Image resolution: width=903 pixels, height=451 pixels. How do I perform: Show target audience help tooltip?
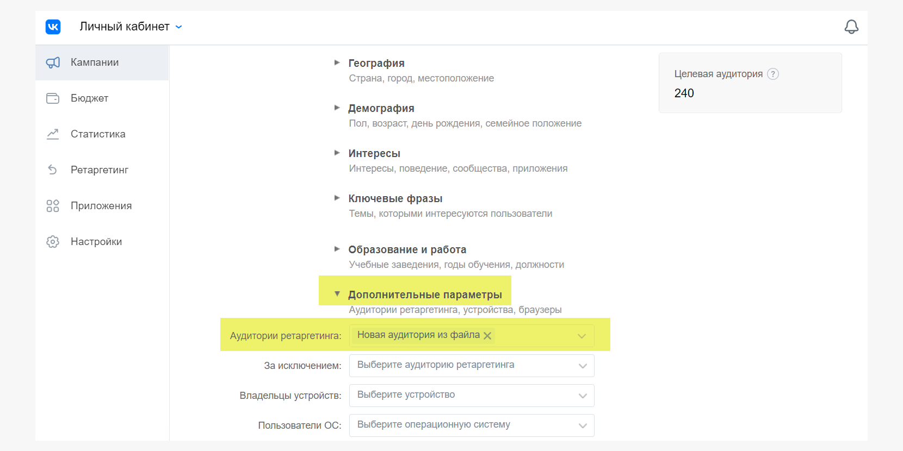coord(773,74)
